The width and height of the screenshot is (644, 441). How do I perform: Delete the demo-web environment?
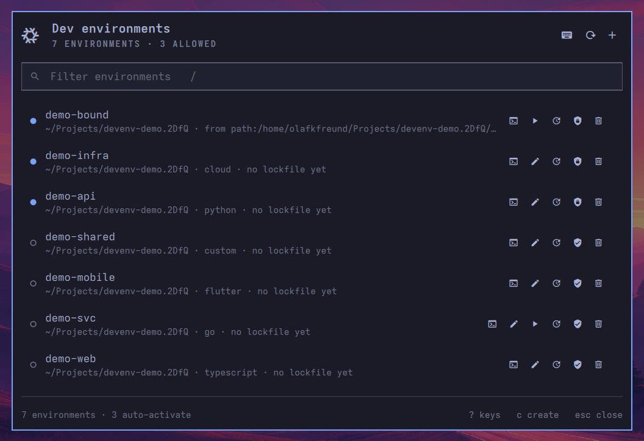(598, 364)
